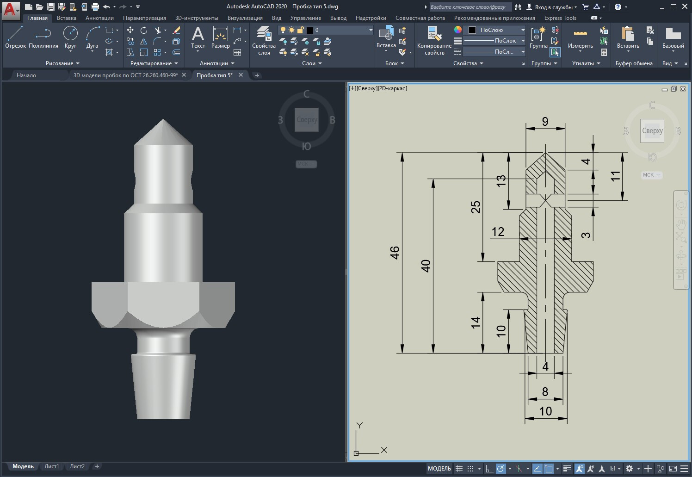Click the Сверху ViewCube face in right viewport

[652, 131]
